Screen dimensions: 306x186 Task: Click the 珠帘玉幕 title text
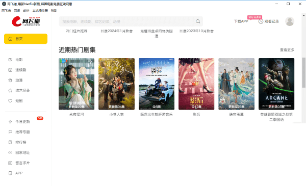236,115
